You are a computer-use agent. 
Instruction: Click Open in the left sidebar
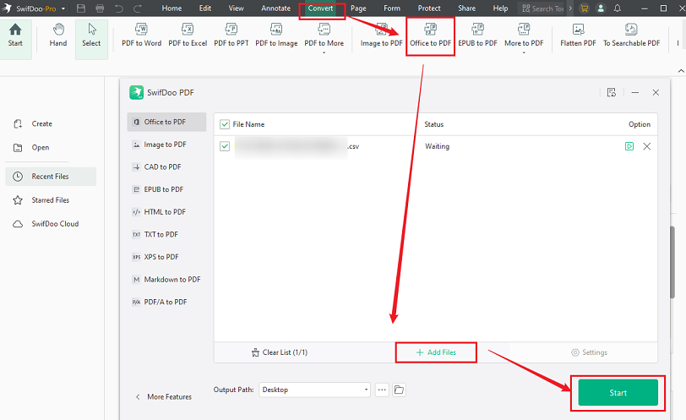(41, 147)
